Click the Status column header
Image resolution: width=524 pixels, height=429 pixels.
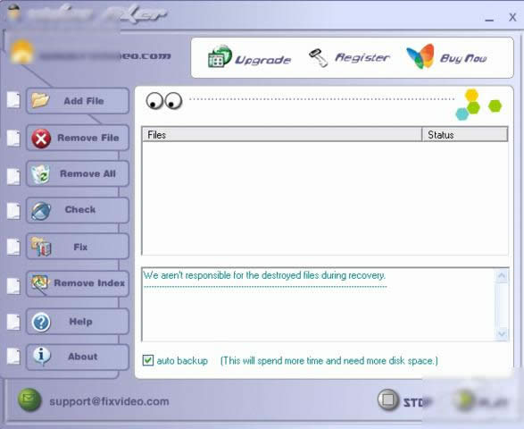pos(464,135)
